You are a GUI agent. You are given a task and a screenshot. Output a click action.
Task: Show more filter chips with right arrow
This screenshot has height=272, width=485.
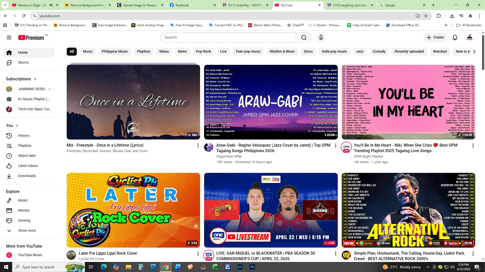click(474, 51)
